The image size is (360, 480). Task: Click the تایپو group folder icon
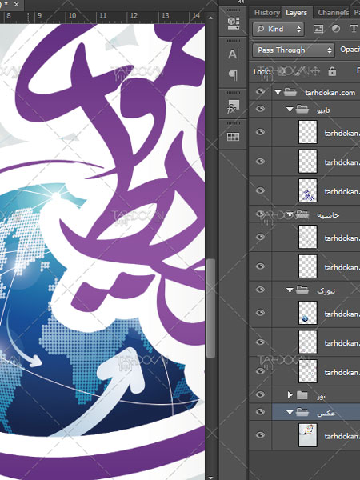pos(302,110)
